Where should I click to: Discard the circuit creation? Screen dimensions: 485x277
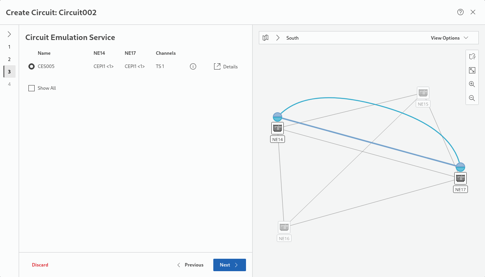click(40, 265)
